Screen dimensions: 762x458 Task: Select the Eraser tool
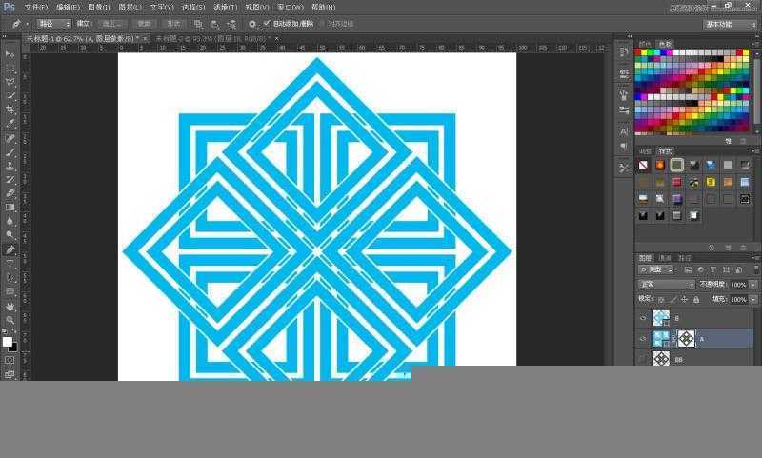click(x=10, y=194)
